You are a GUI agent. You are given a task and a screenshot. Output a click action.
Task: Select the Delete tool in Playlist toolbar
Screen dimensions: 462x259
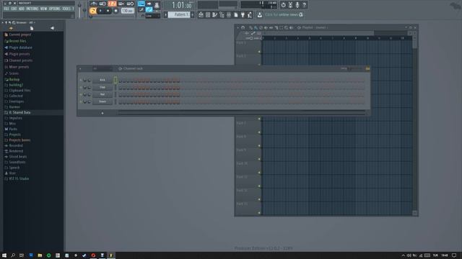(x=261, y=27)
